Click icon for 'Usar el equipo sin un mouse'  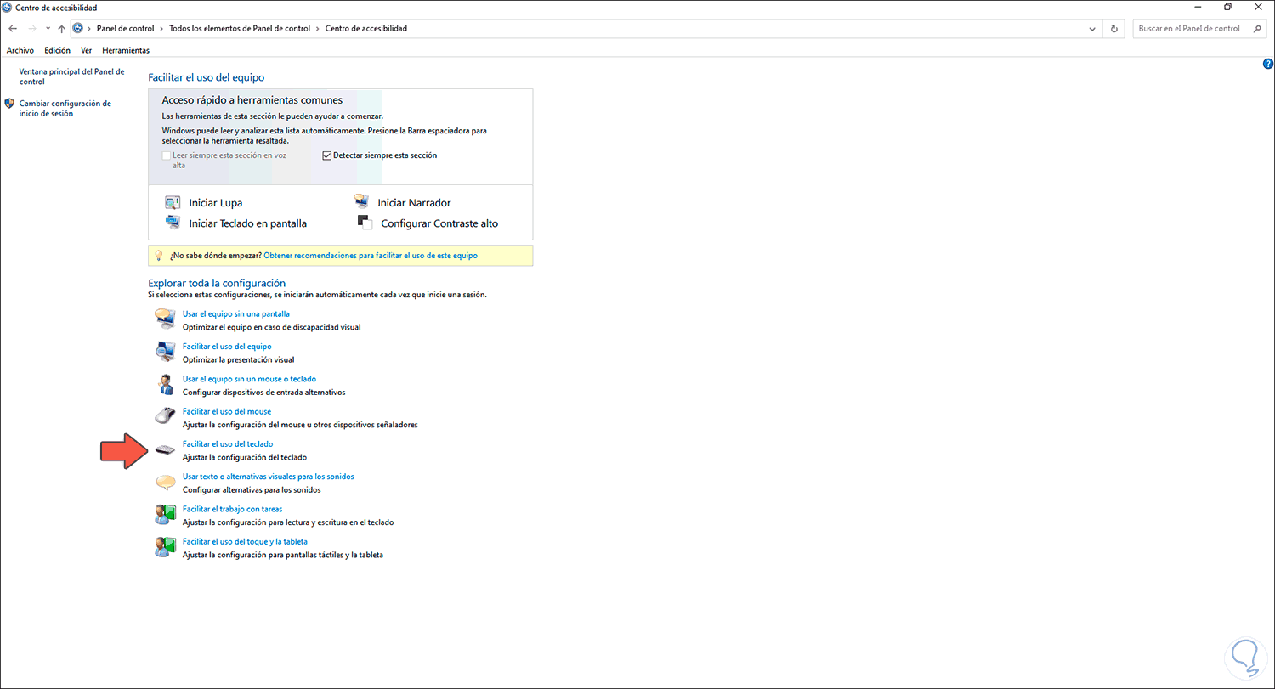165,383
